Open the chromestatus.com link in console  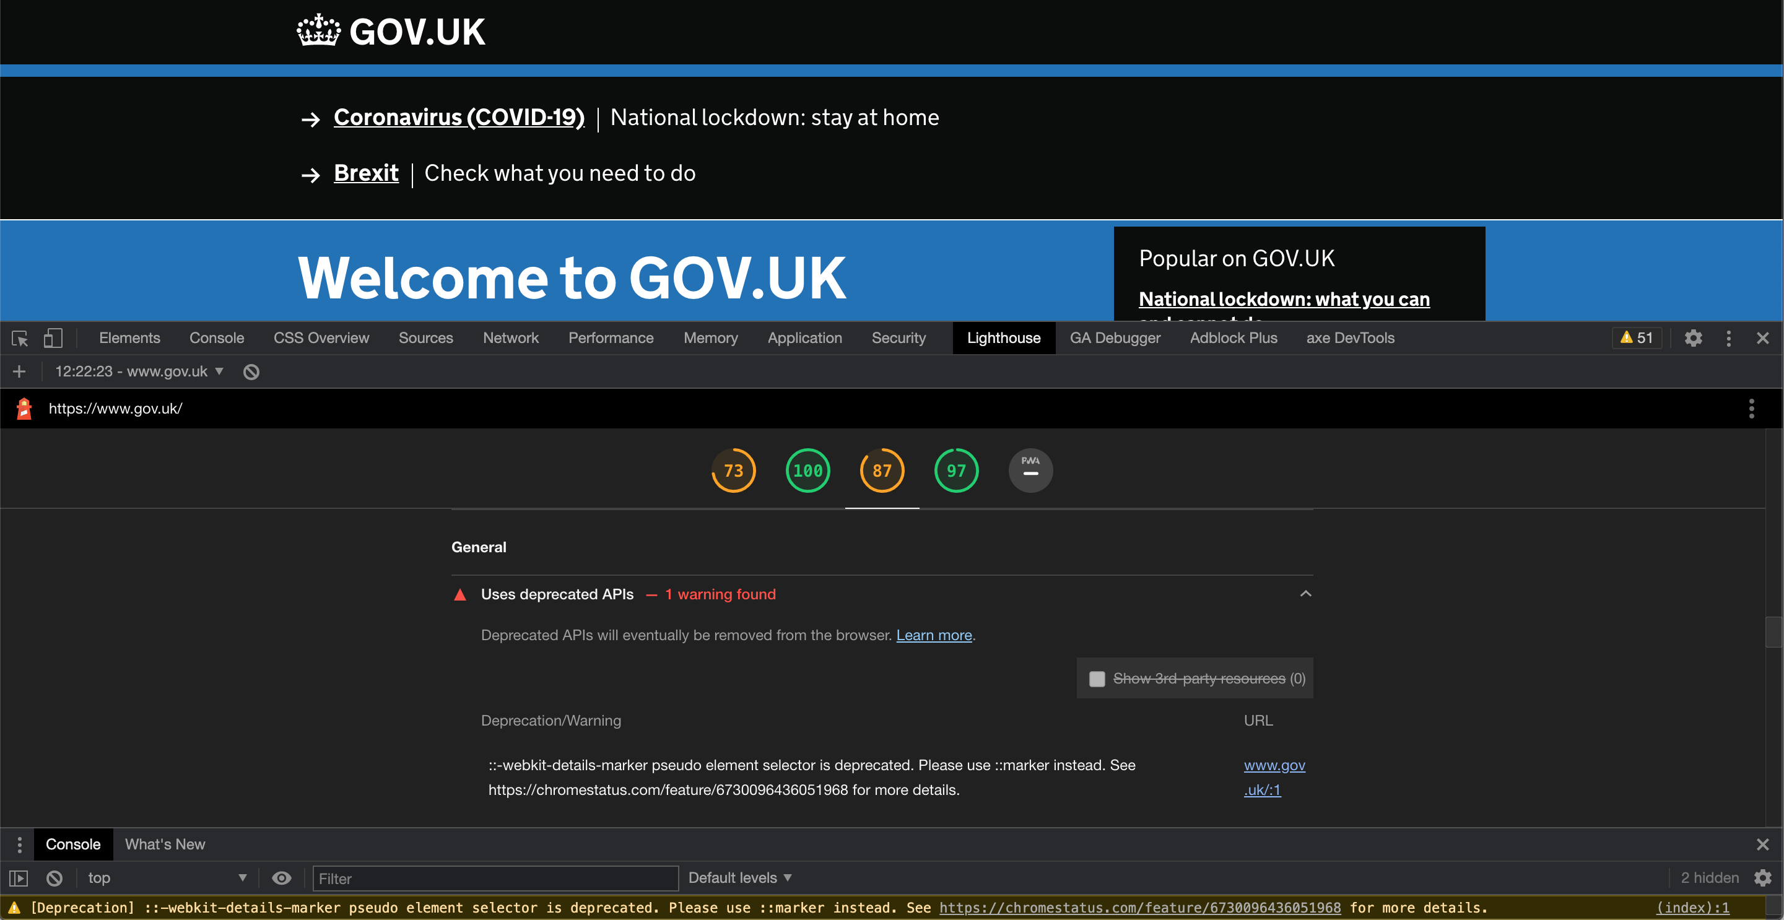point(1140,908)
